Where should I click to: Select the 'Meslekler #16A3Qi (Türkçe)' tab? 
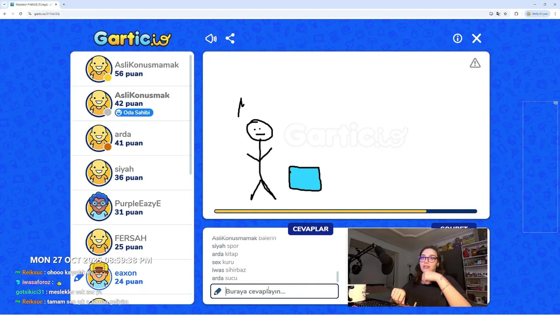[x=34, y=4]
